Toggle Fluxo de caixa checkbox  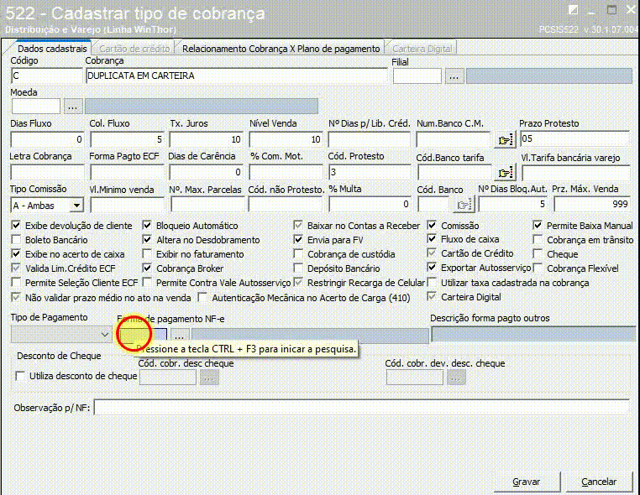click(432, 238)
